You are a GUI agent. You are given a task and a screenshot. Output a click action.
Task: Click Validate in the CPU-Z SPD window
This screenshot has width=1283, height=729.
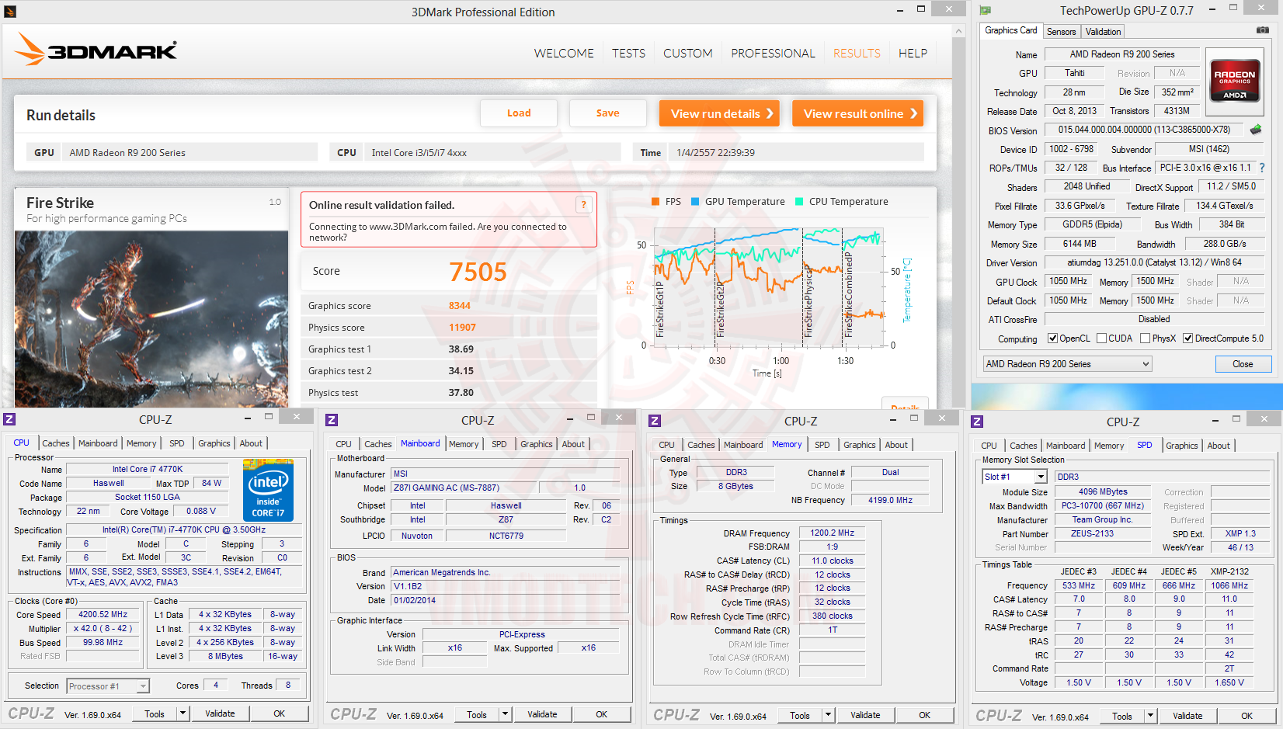pyautogui.click(x=1187, y=716)
